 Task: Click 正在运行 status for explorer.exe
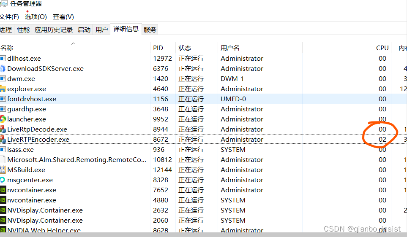click(x=191, y=89)
